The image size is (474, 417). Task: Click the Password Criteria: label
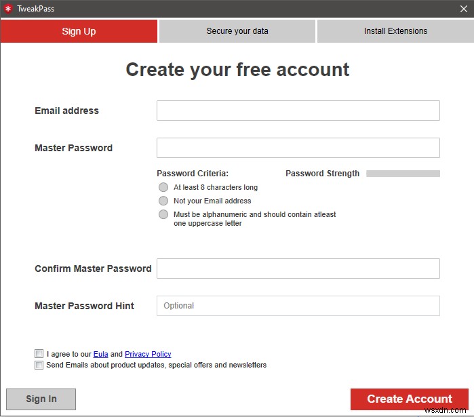[193, 174]
